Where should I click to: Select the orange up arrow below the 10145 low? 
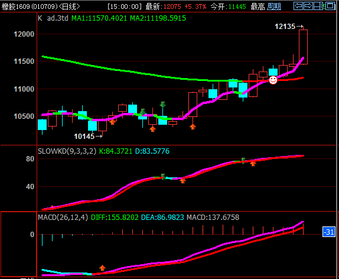coord(112,122)
